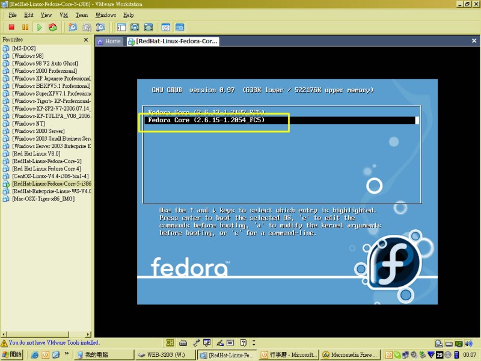Screen dimensions: 481x361
Task: Open the Team menu
Action: coord(81,14)
